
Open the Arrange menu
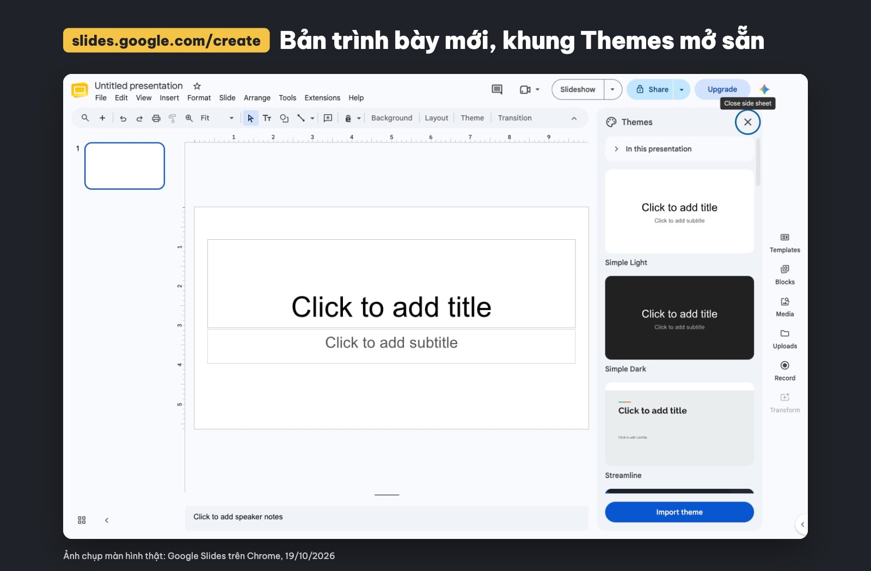click(257, 98)
